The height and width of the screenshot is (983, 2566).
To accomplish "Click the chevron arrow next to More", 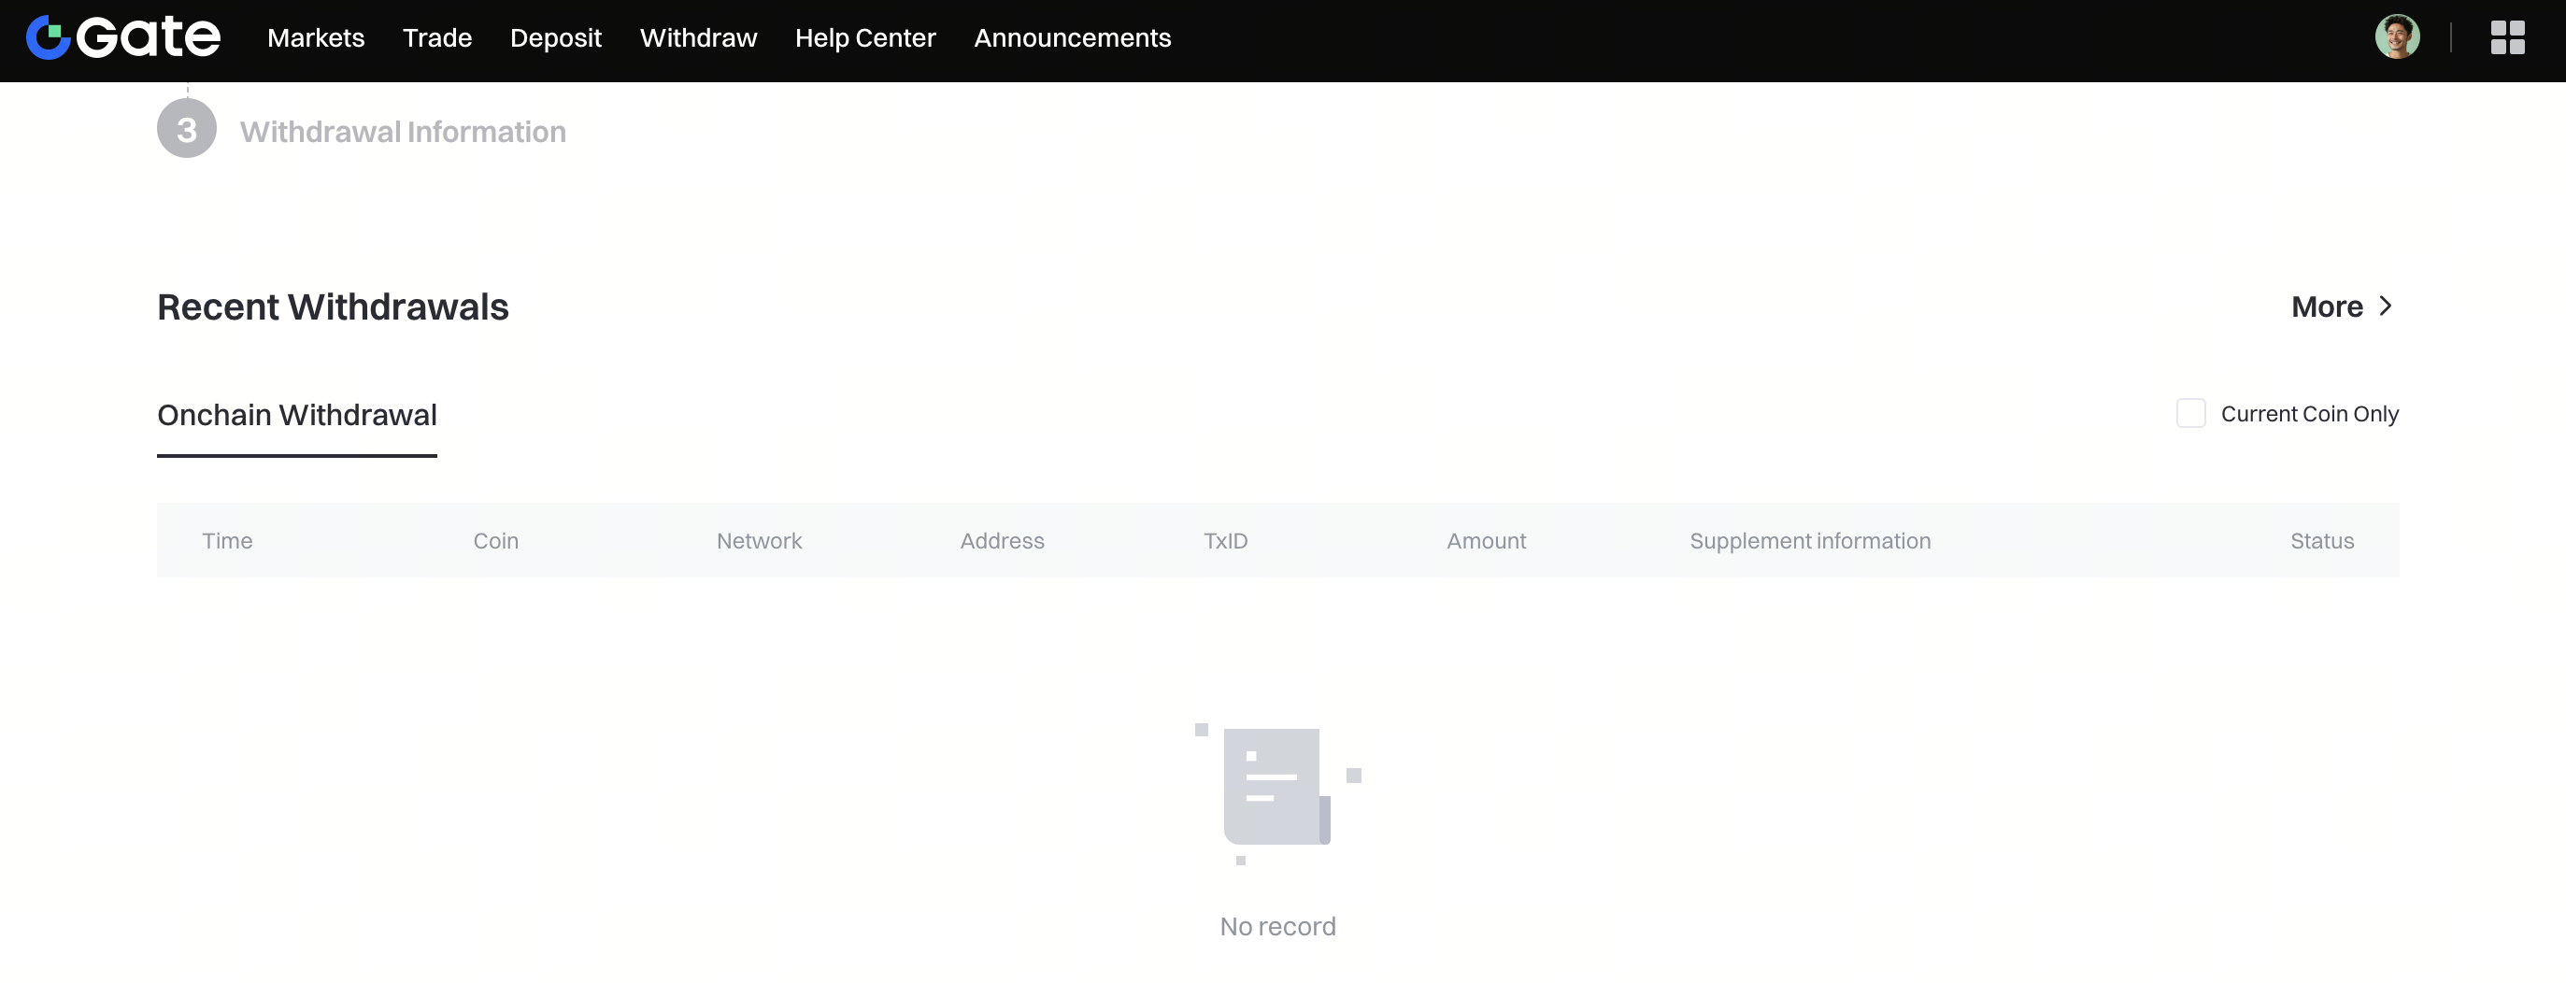I will 2386,306.
